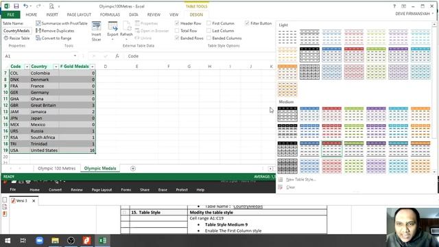Click row header 12
Viewport: 439px width, 247px height.
[5, 105]
